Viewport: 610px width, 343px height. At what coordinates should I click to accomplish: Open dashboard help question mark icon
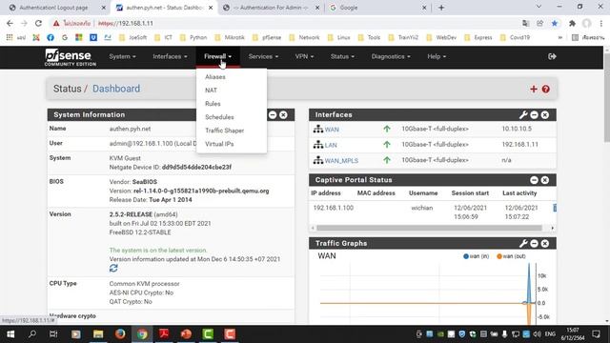click(545, 89)
